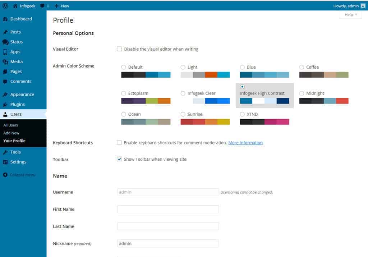The width and height of the screenshot is (368, 257).
Task: Click inside the First Name field
Action: click(x=167, y=209)
